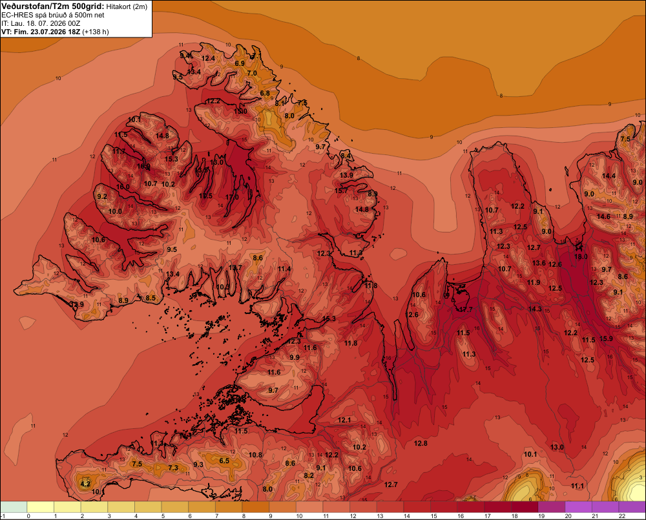Viewport: 646px width, 520px height.
Task: Select the 9.3 temperature value
Action: pos(198,464)
